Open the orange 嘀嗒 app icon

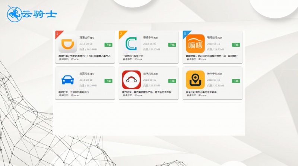pos(195,44)
